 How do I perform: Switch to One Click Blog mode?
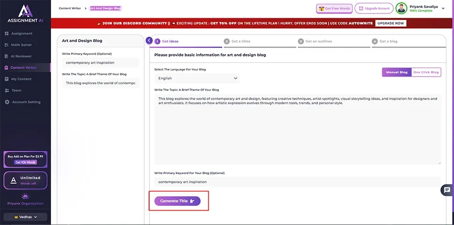(426, 72)
